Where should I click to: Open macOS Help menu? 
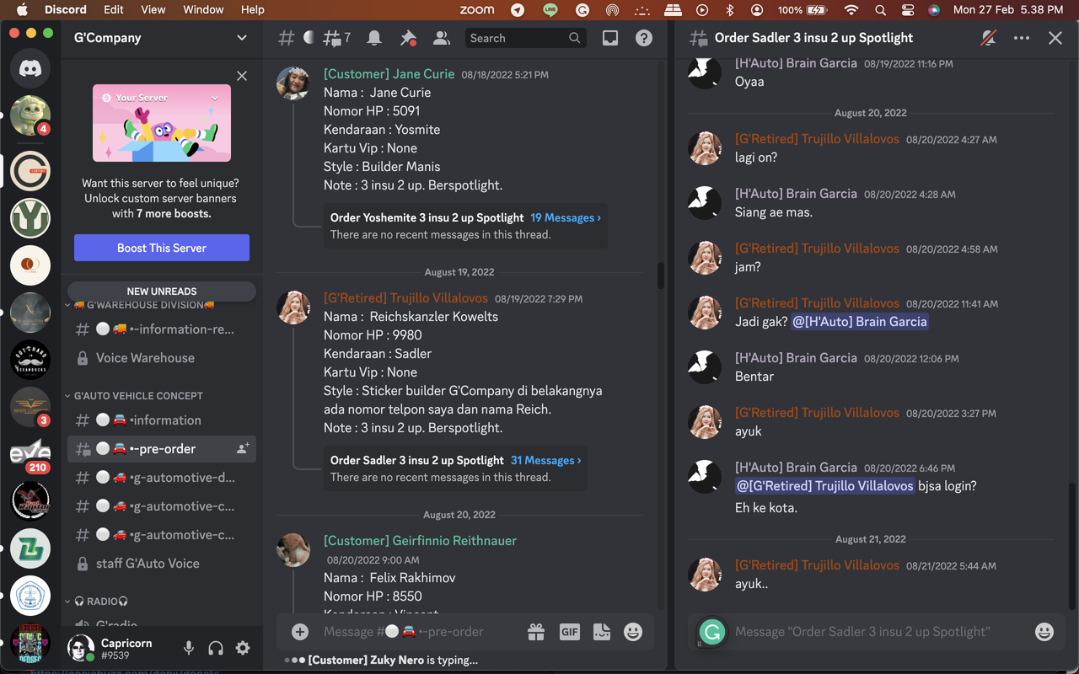click(252, 9)
